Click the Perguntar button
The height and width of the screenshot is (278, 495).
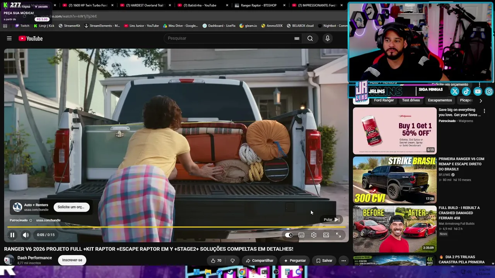tap(295, 261)
